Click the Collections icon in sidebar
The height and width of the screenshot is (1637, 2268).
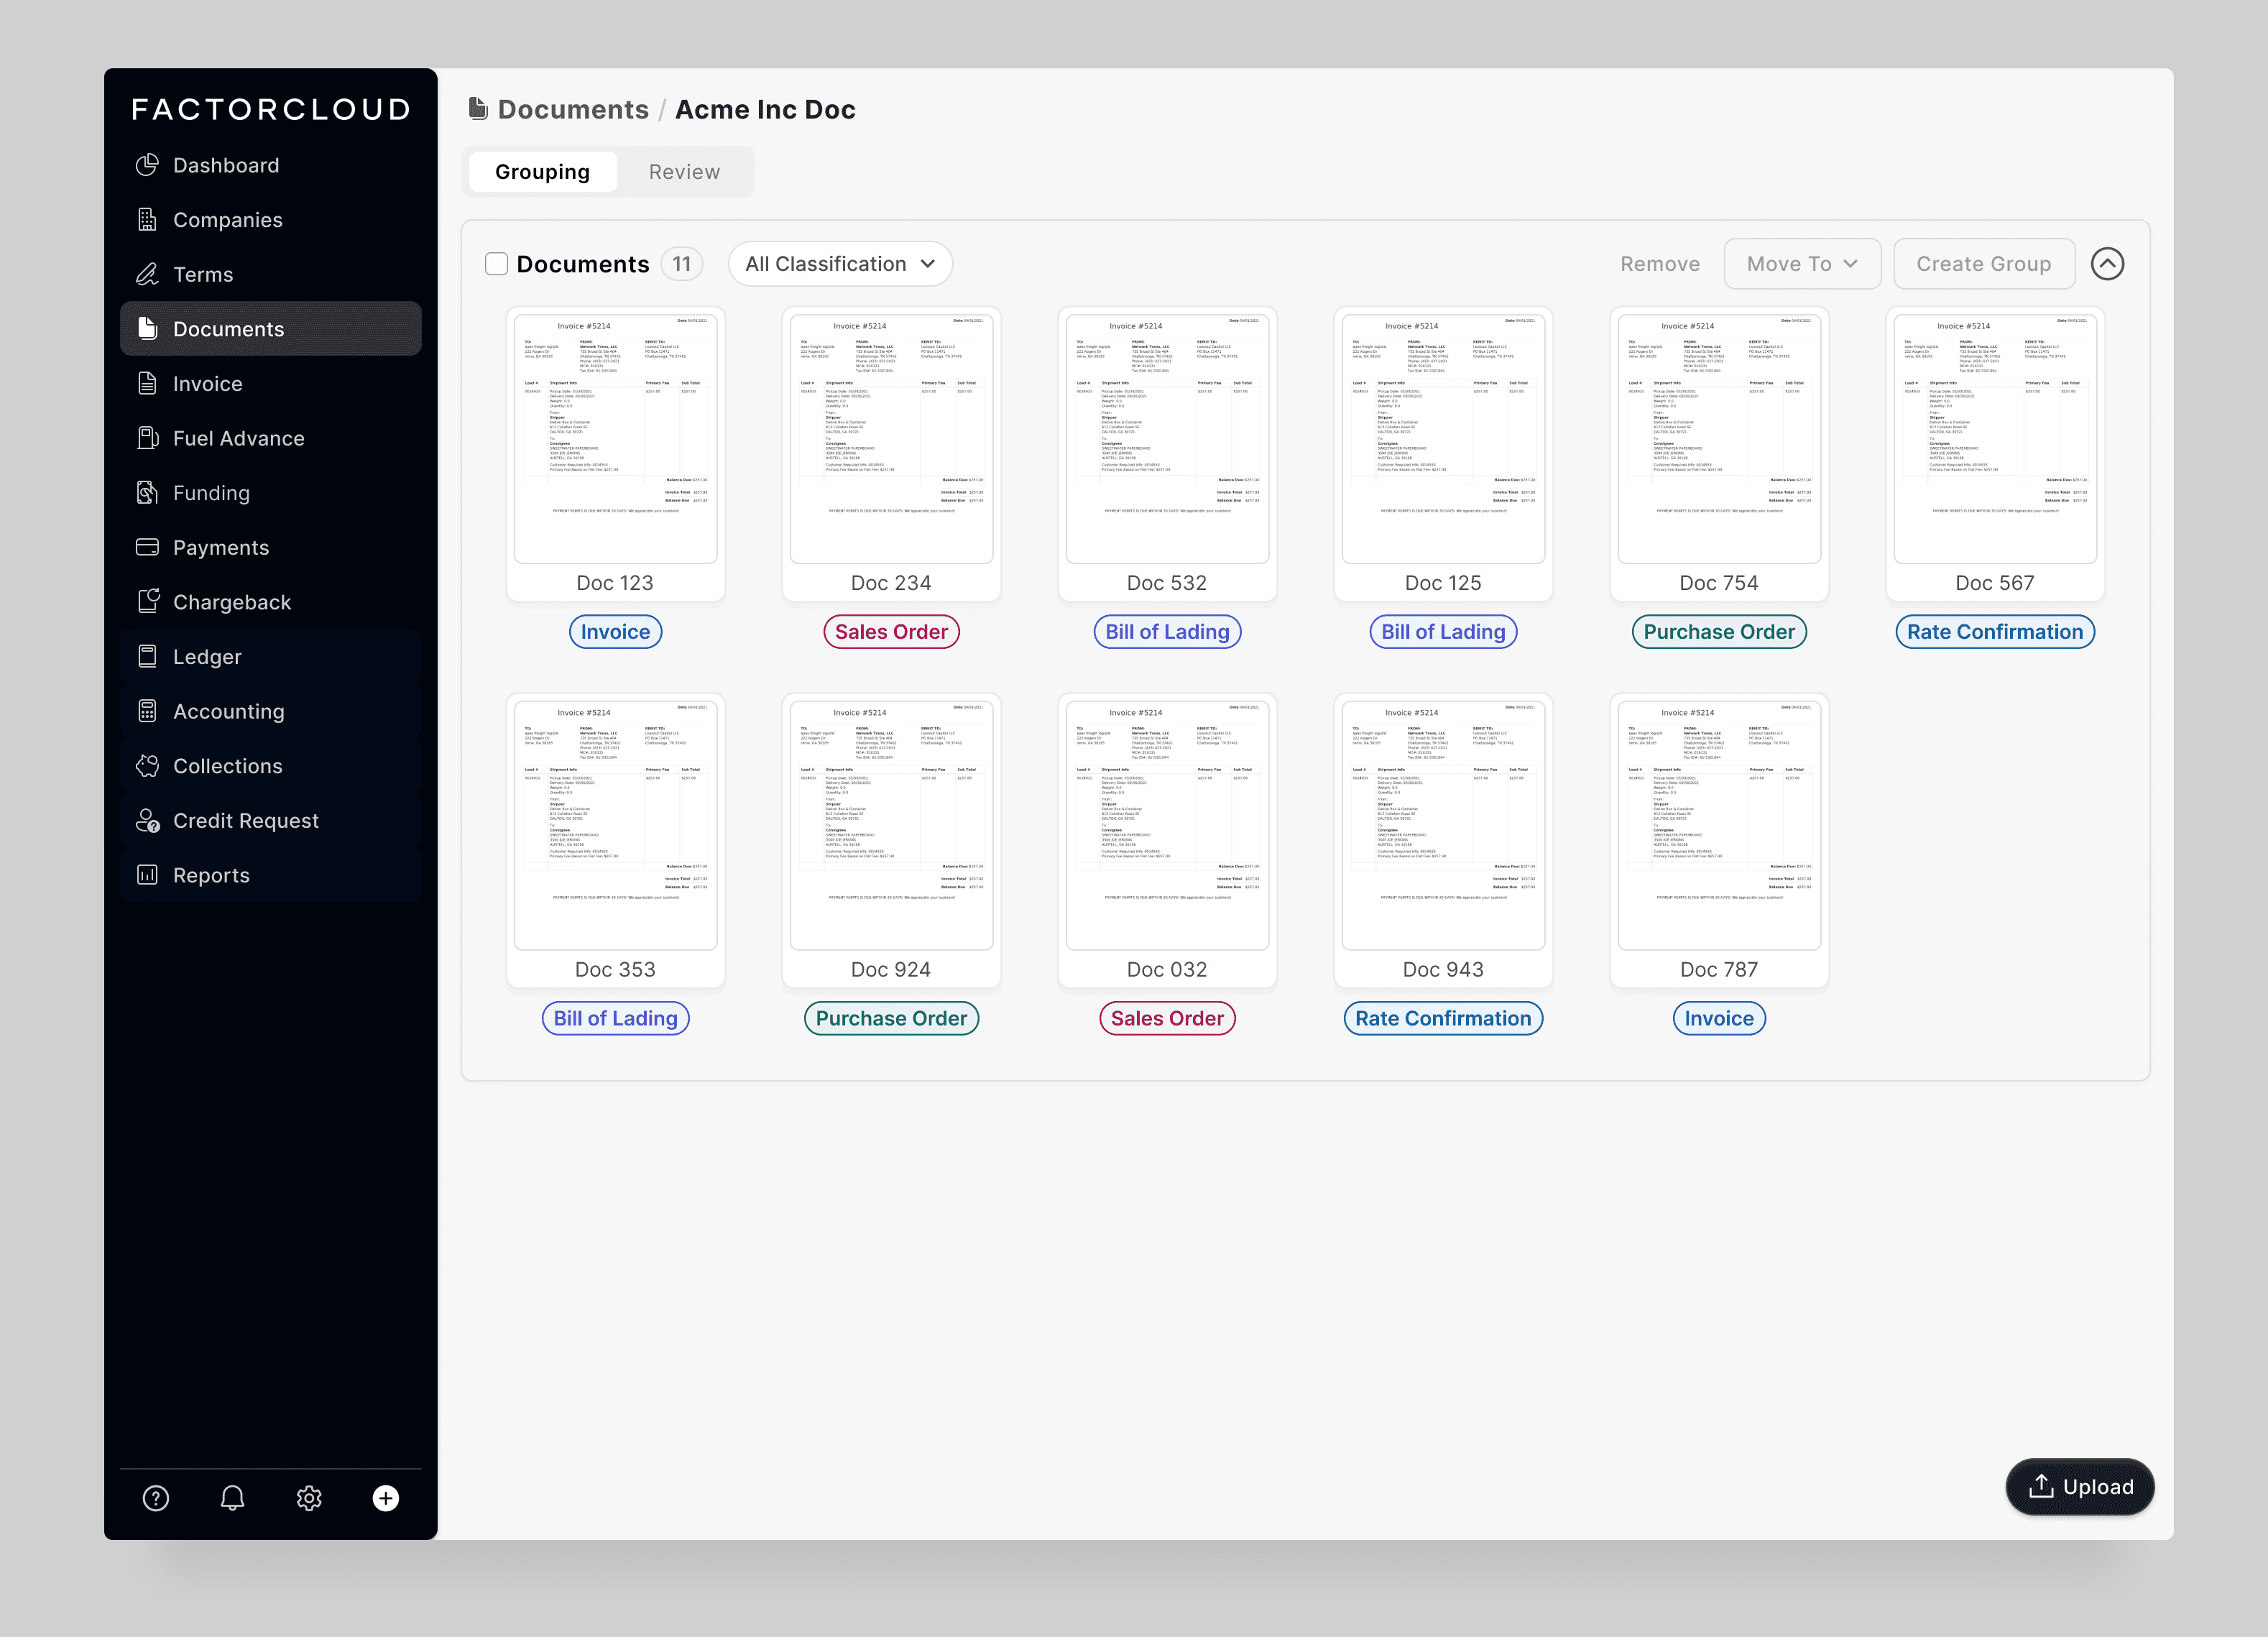pos(147,765)
